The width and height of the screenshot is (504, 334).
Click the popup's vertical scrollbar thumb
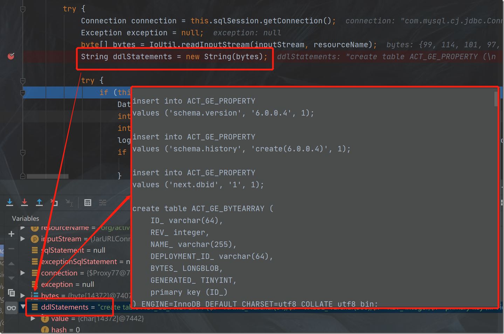[x=496, y=99]
